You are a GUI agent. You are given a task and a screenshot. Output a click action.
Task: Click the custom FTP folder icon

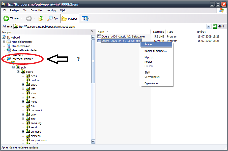28,80
